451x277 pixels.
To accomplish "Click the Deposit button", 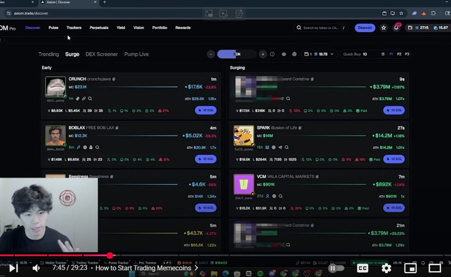I will point(365,28).
